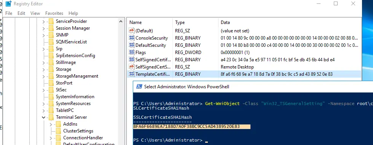Click the Data column header
This screenshot has height=145, width=373.
click(x=290, y=22)
